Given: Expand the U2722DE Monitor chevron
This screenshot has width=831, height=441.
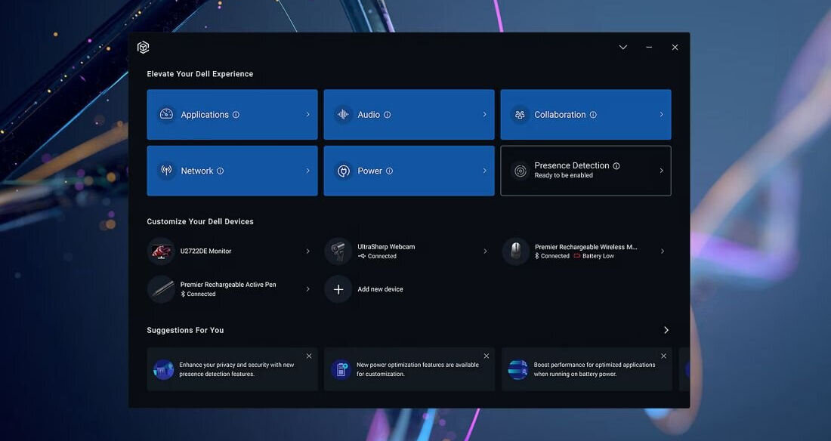Looking at the screenshot, I should coord(307,251).
